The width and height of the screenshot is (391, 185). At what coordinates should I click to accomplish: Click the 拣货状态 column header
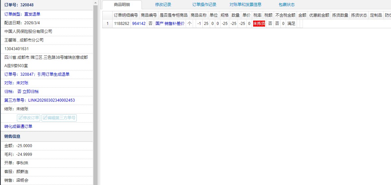pyautogui.click(x=359, y=15)
